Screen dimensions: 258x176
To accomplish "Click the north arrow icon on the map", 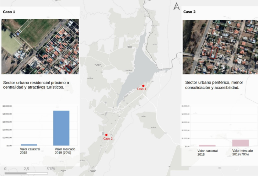I will 177,6.
